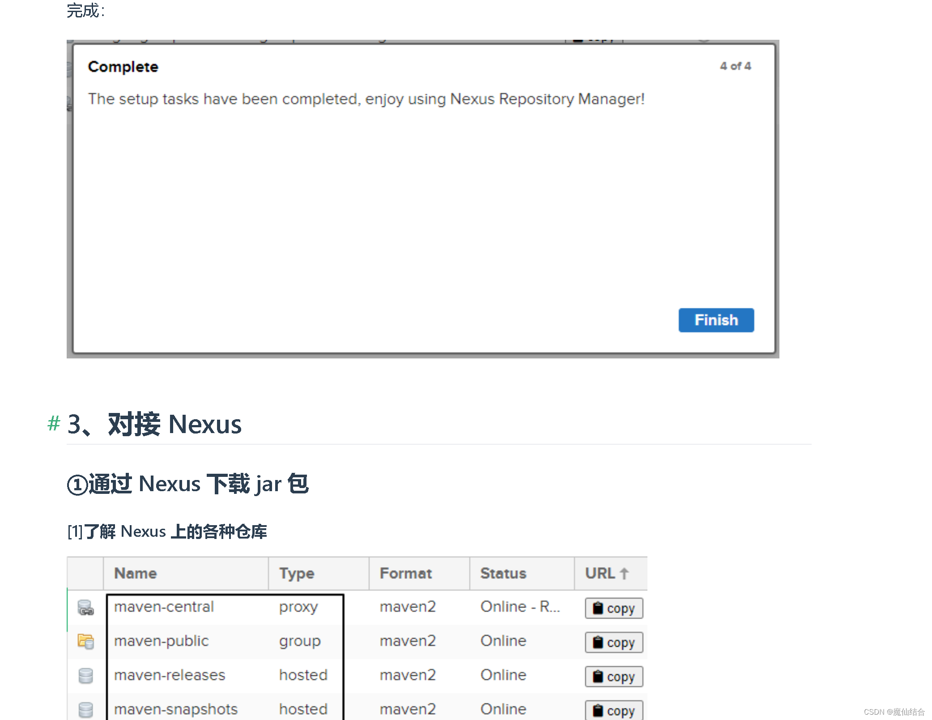Select the maven-releases repository name
Image resolution: width=932 pixels, height=720 pixels.
point(170,675)
